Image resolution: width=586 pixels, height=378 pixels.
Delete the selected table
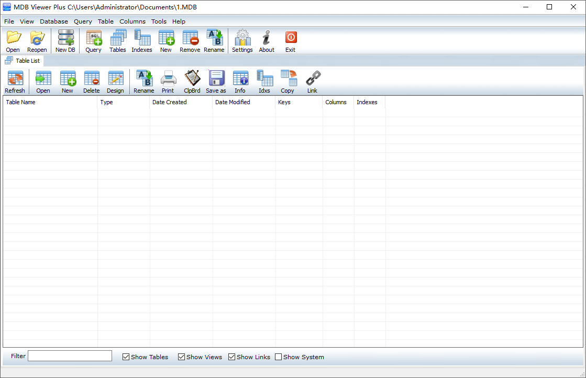point(92,82)
